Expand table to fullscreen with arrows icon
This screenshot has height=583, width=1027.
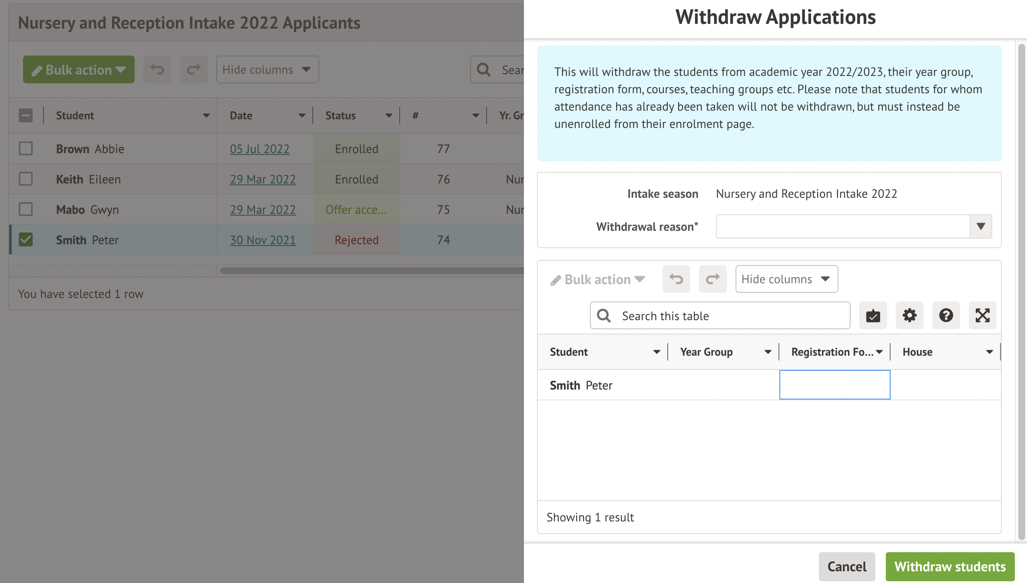tap(982, 315)
